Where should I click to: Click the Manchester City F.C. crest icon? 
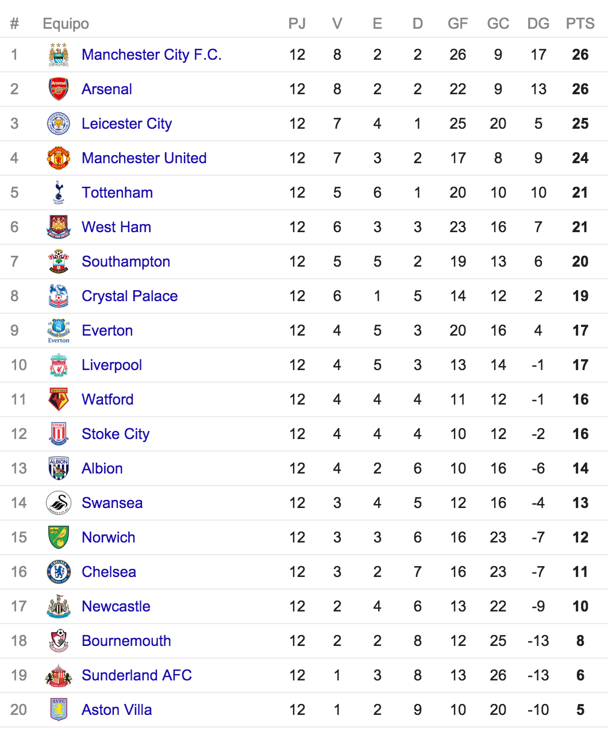pyautogui.click(x=59, y=55)
